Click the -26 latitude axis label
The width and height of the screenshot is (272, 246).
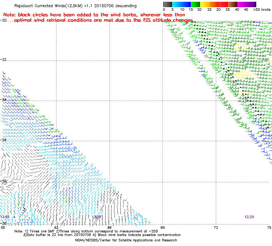(x=4, y=140)
